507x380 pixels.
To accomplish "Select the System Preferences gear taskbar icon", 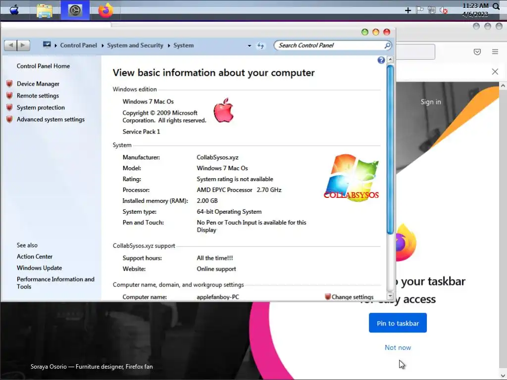I will coord(75,11).
